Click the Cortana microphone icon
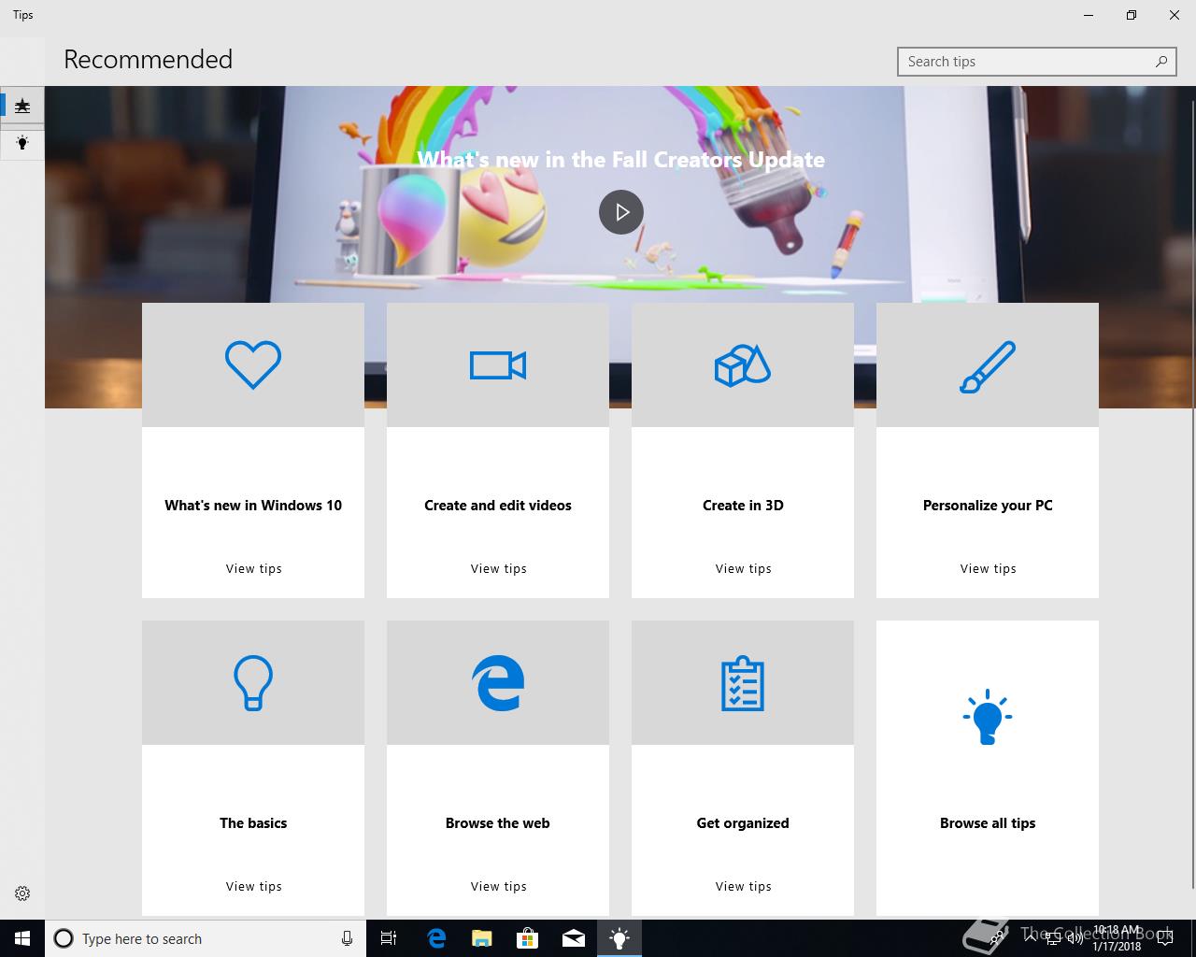This screenshot has width=1196, height=957. [x=347, y=938]
